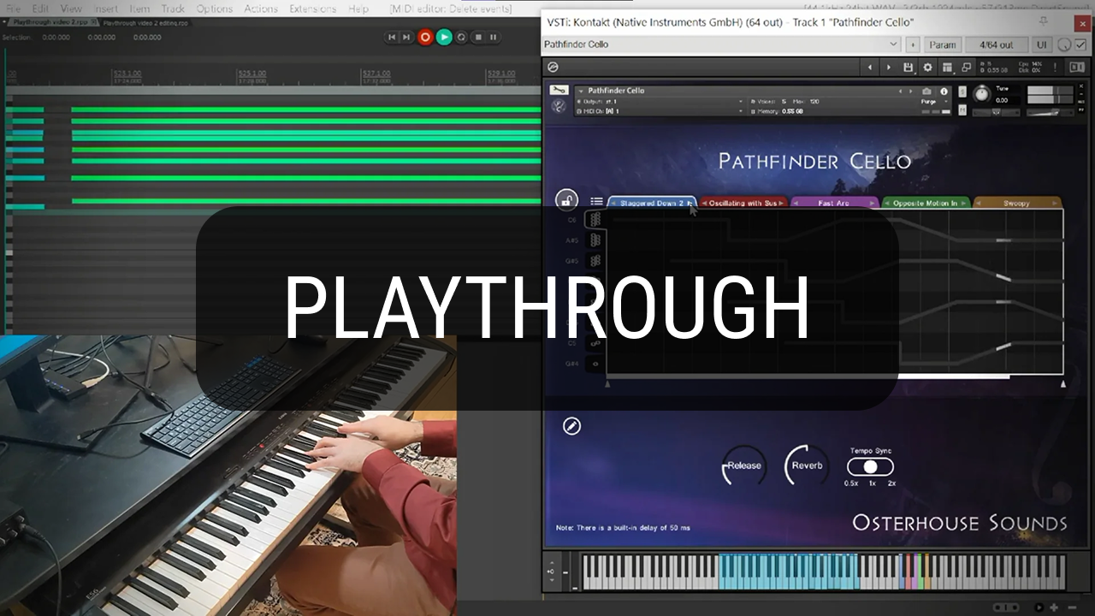Click the camera snapshot icon
This screenshot has height=616, width=1095.
(x=926, y=91)
